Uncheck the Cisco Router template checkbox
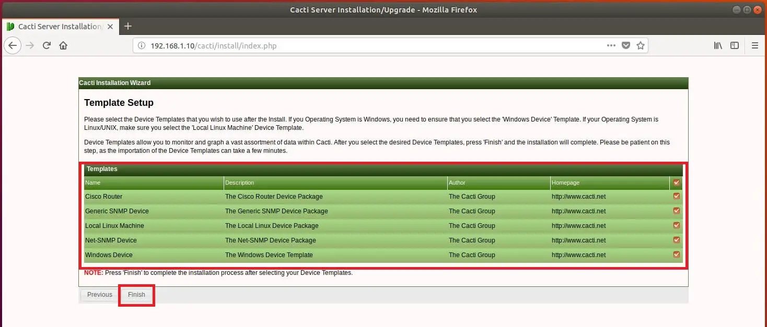 (677, 196)
